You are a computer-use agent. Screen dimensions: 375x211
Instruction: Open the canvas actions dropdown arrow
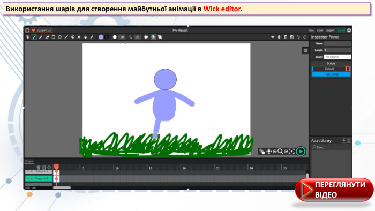pos(273,37)
